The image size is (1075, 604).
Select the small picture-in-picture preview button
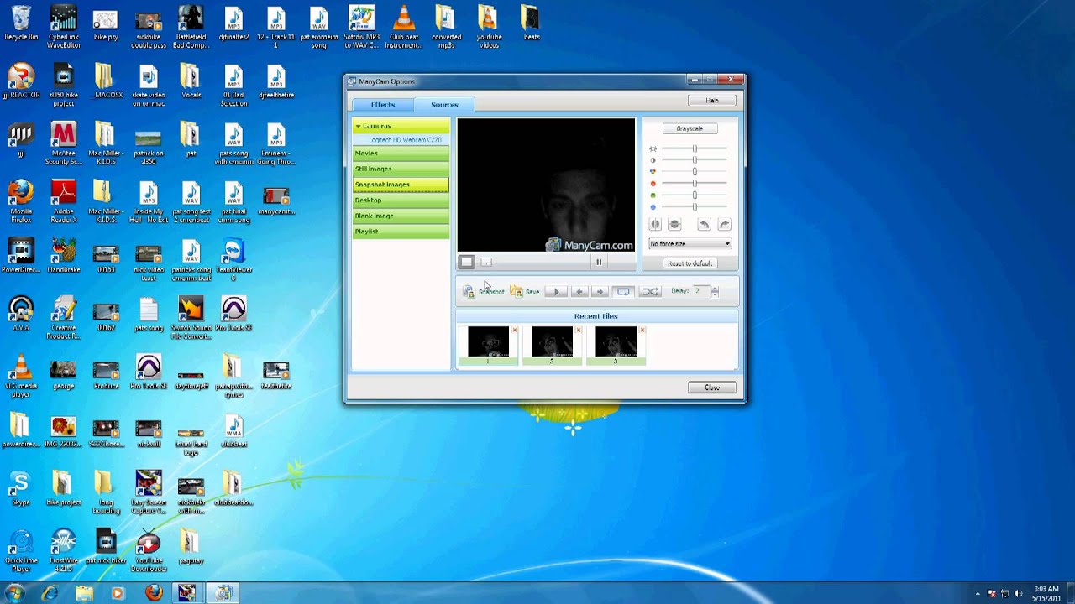[x=486, y=263]
